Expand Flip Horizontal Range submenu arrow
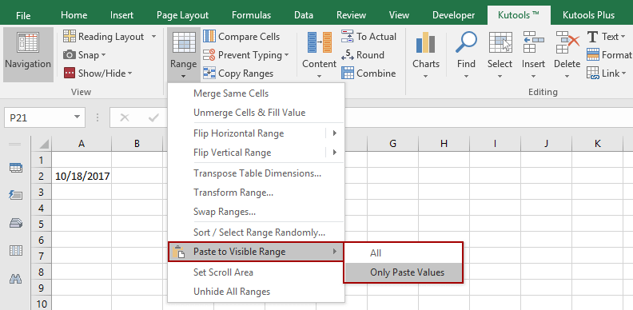 [335, 133]
